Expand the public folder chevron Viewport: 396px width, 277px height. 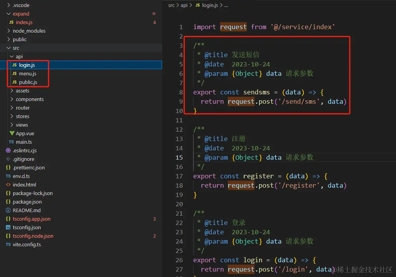point(9,39)
